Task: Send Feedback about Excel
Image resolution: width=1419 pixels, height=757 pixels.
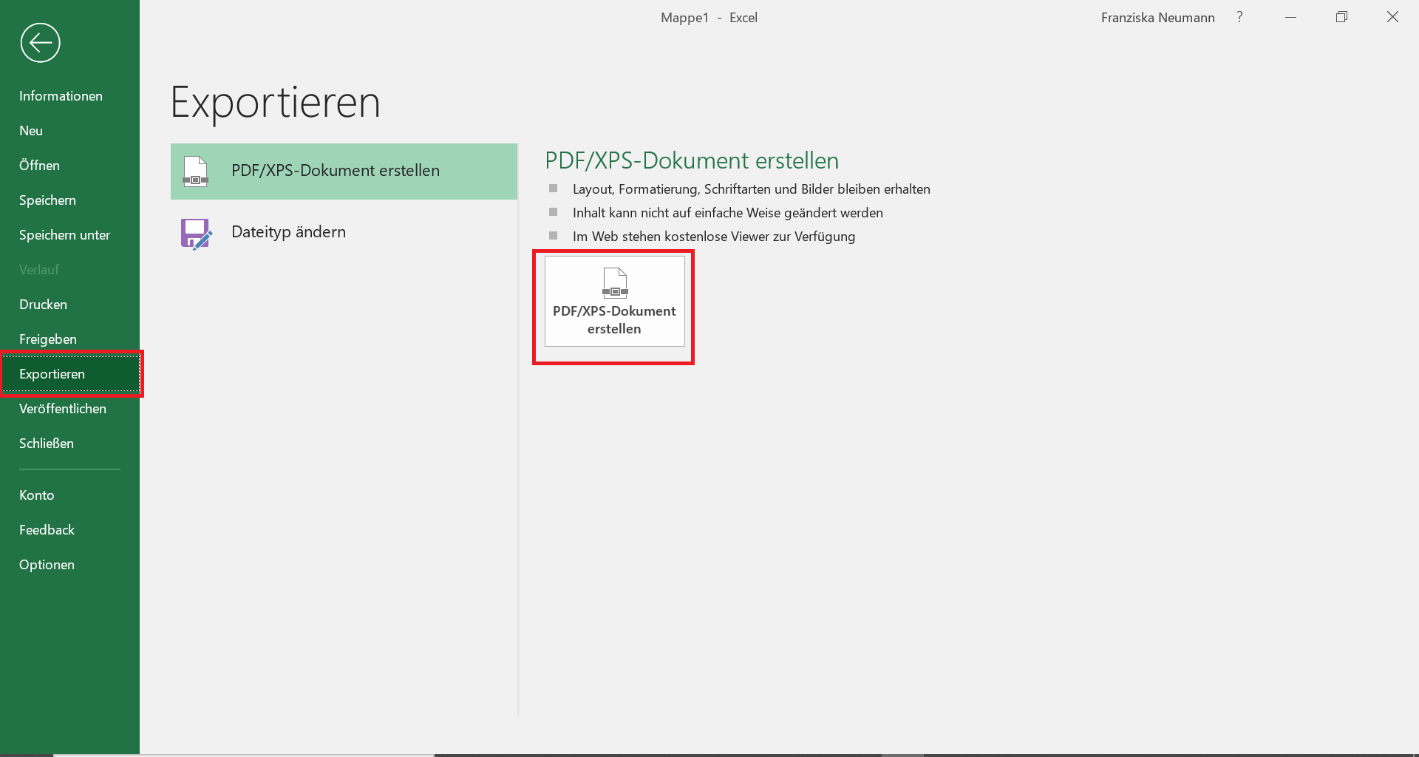Action: tap(47, 529)
